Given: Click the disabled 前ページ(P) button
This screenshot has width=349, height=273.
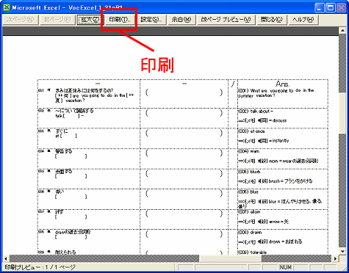Looking at the screenshot, I should pyautogui.click(x=57, y=20).
